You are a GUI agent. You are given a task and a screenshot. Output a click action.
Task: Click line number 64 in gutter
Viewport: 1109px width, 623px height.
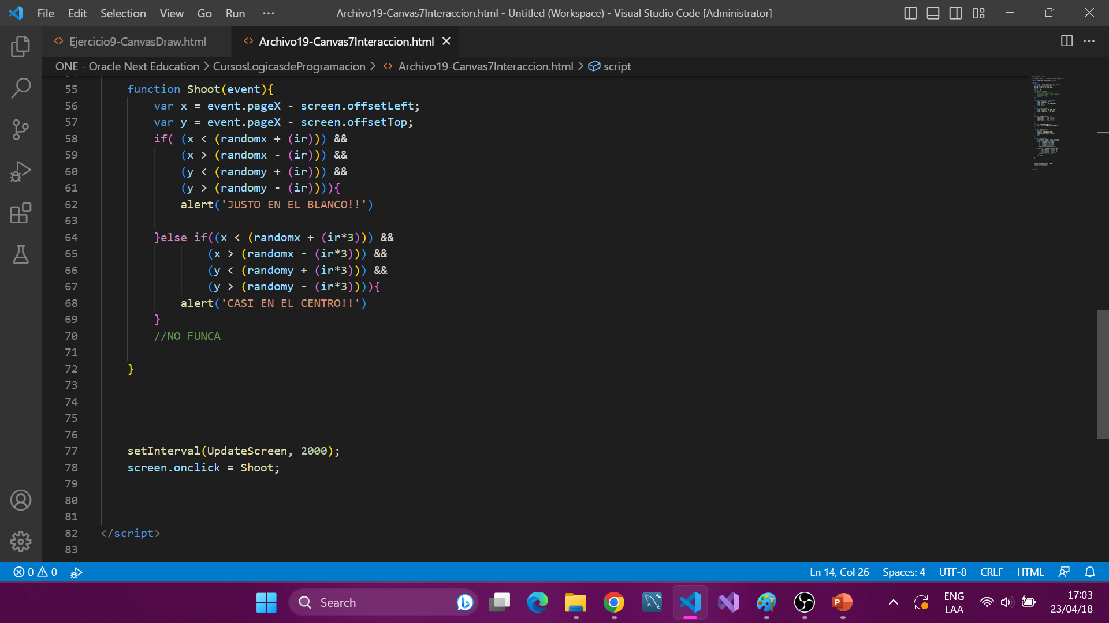pyautogui.click(x=71, y=238)
